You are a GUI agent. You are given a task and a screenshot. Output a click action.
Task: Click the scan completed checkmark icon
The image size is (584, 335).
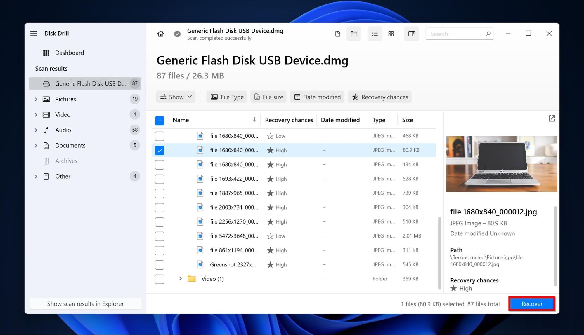pos(177,34)
